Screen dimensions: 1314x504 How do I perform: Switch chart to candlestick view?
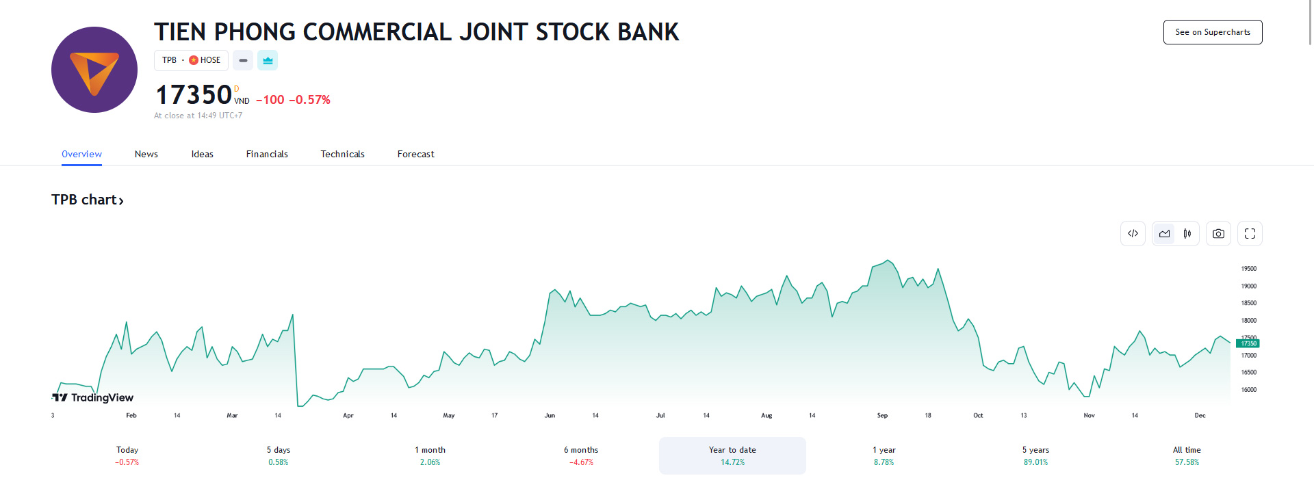pos(1187,233)
